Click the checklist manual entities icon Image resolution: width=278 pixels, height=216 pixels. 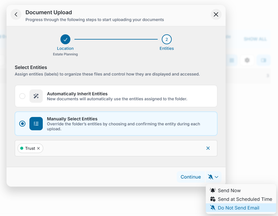[36, 123]
